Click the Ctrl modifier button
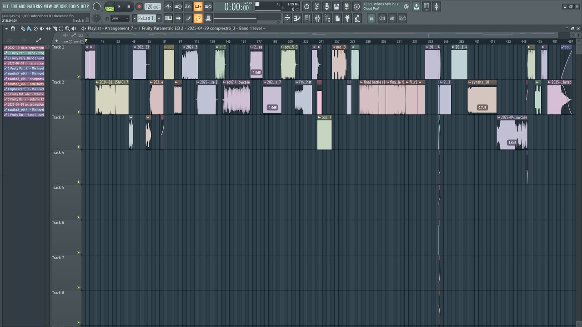582x327 pixels. 382,18
